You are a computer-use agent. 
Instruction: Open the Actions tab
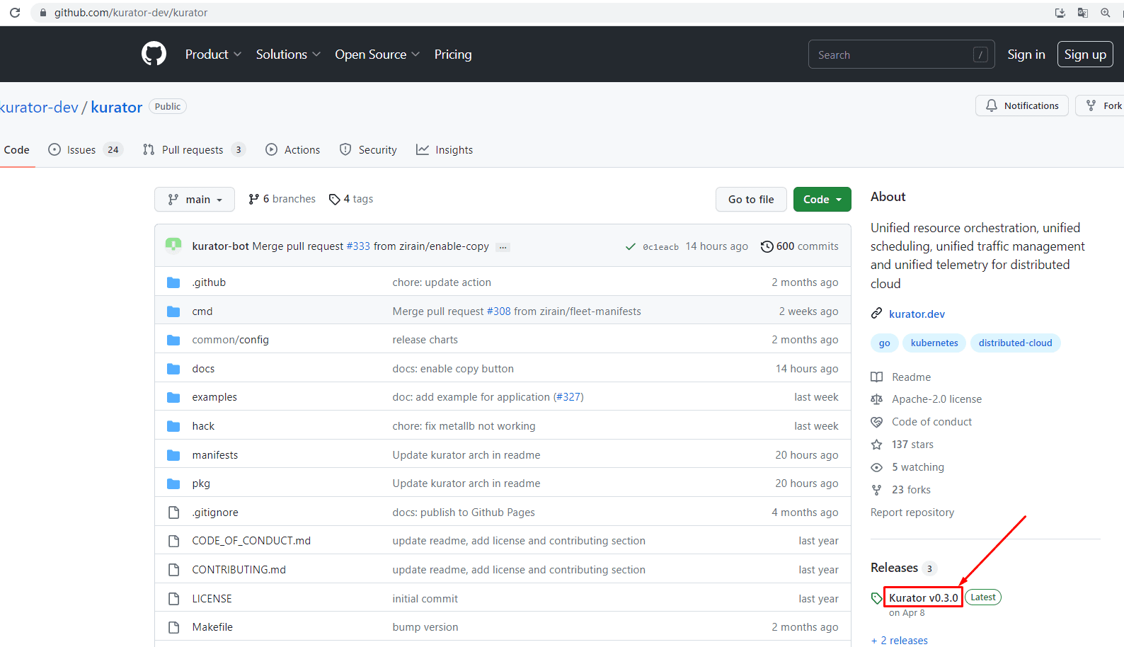tap(293, 150)
